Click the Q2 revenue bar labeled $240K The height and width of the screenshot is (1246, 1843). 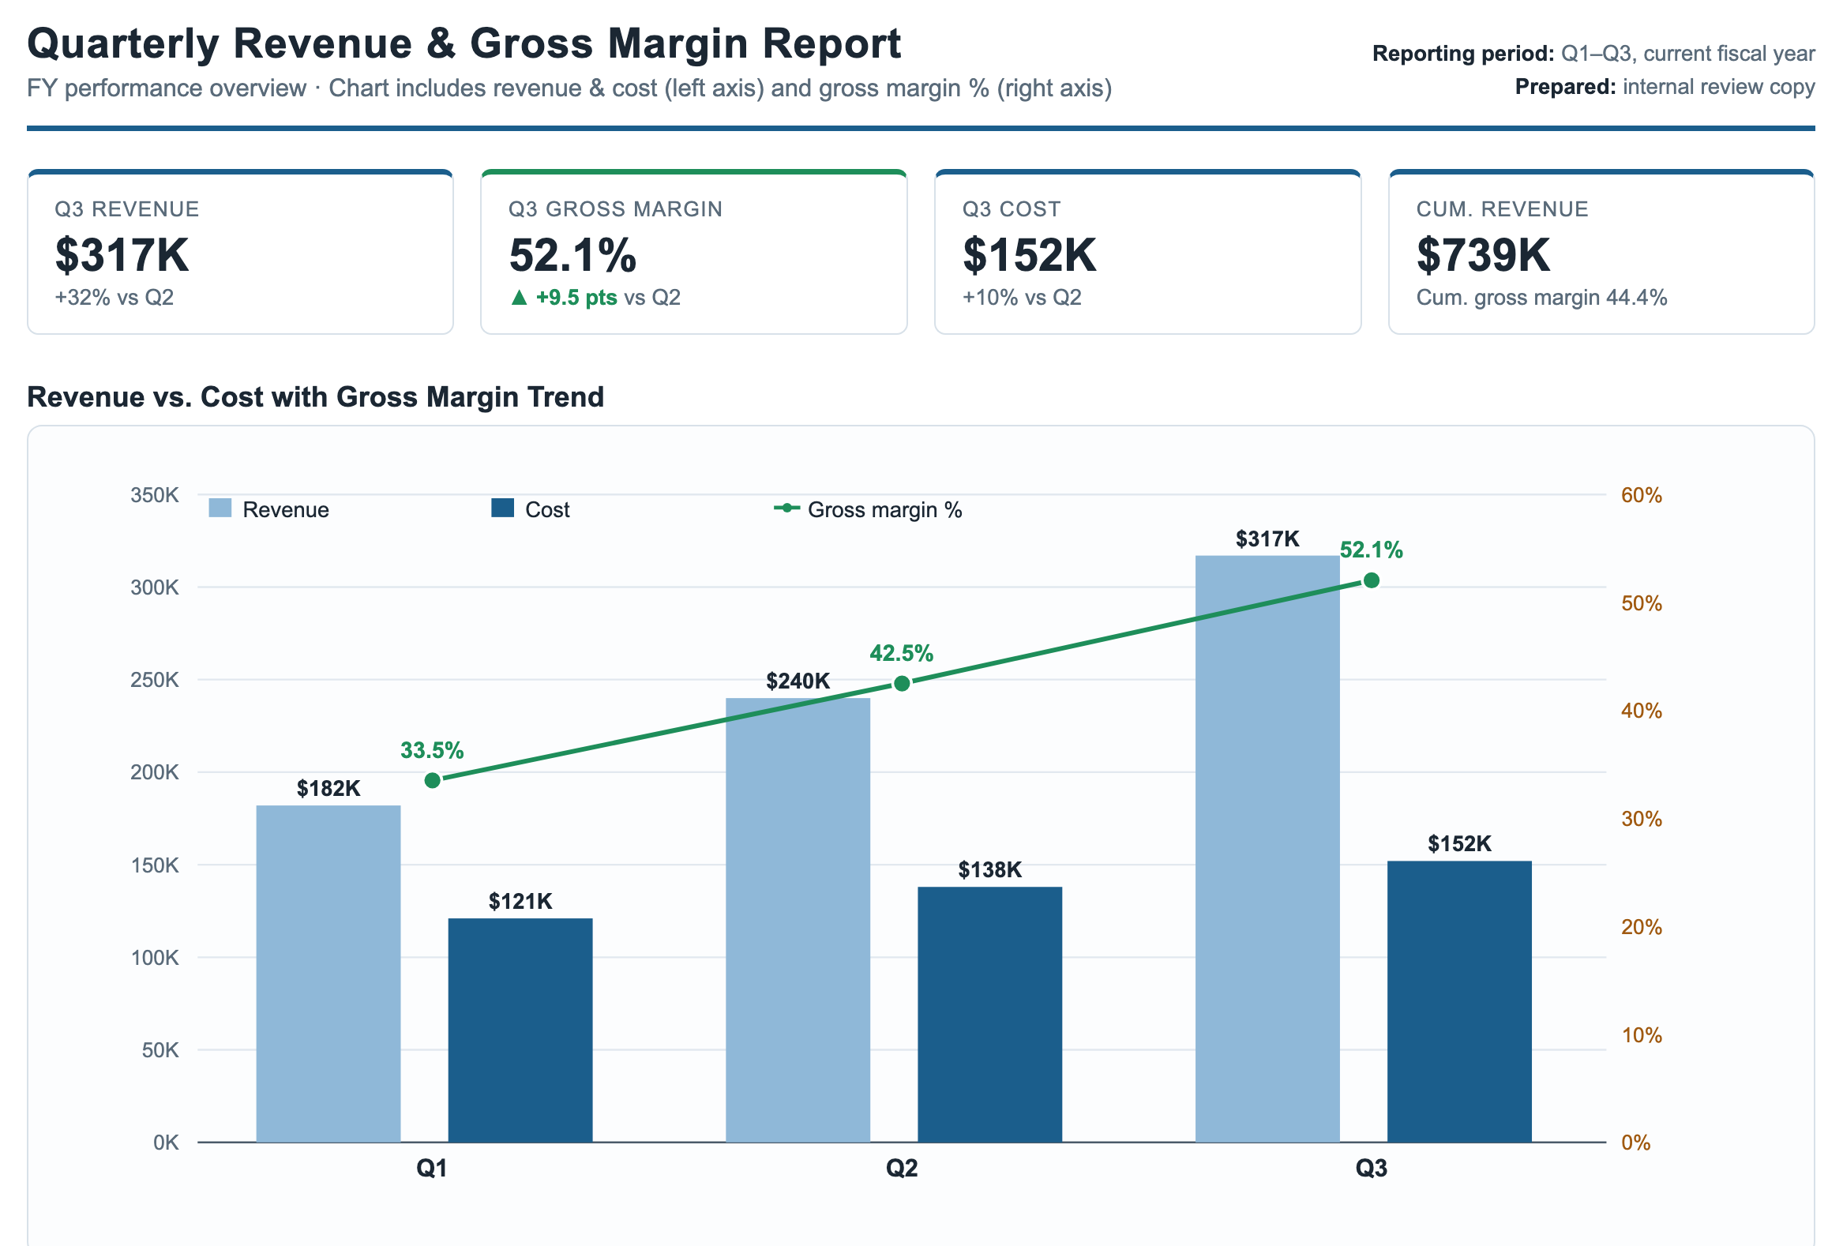click(x=798, y=920)
